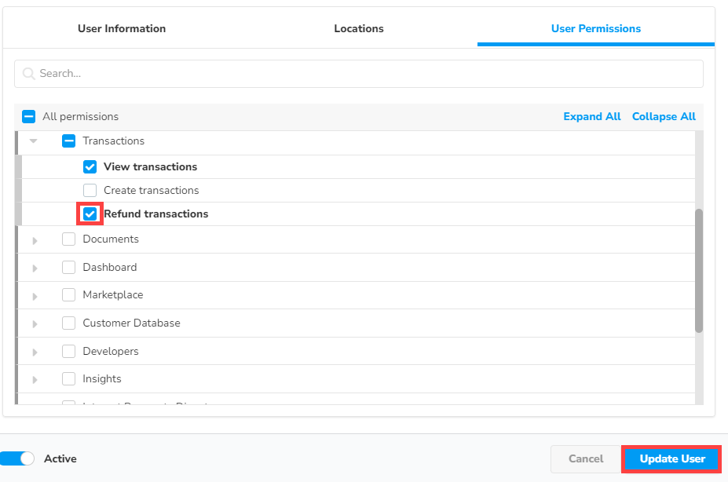This screenshot has height=482, width=728.
Task: Turn off the Active user toggle
Action: coord(18,458)
